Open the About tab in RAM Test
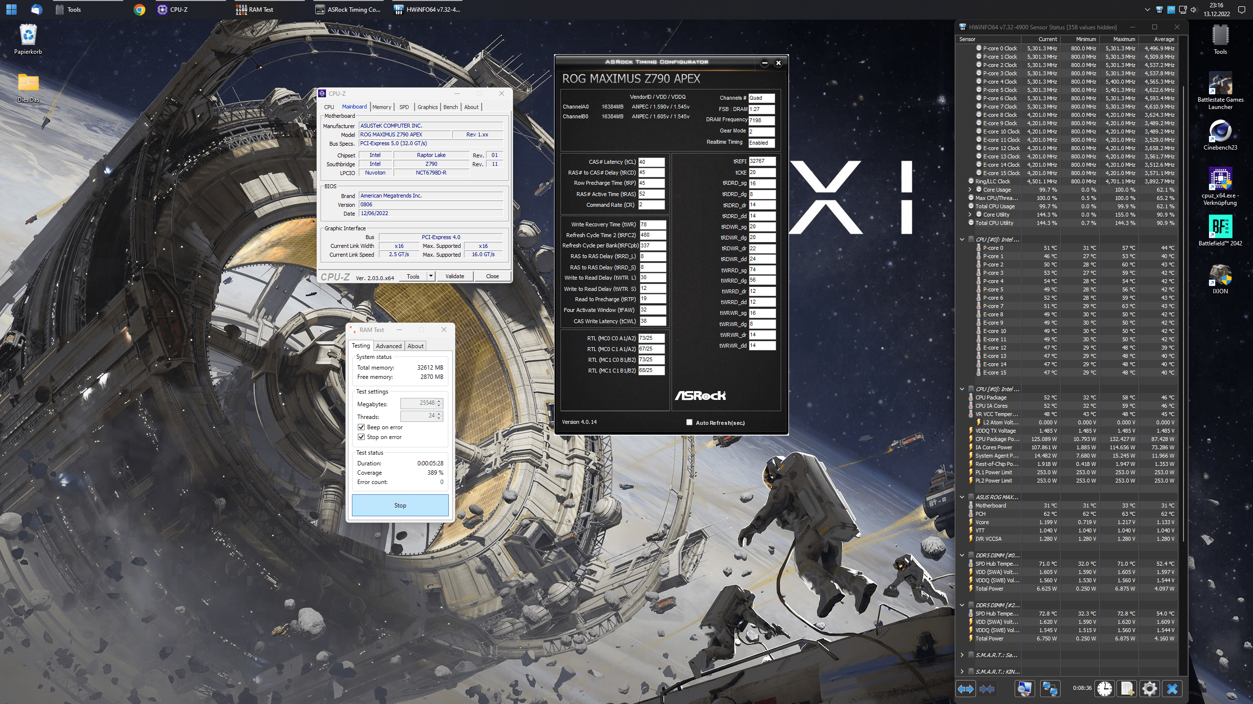This screenshot has width=1253, height=704. pyautogui.click(x=416, y=346)
